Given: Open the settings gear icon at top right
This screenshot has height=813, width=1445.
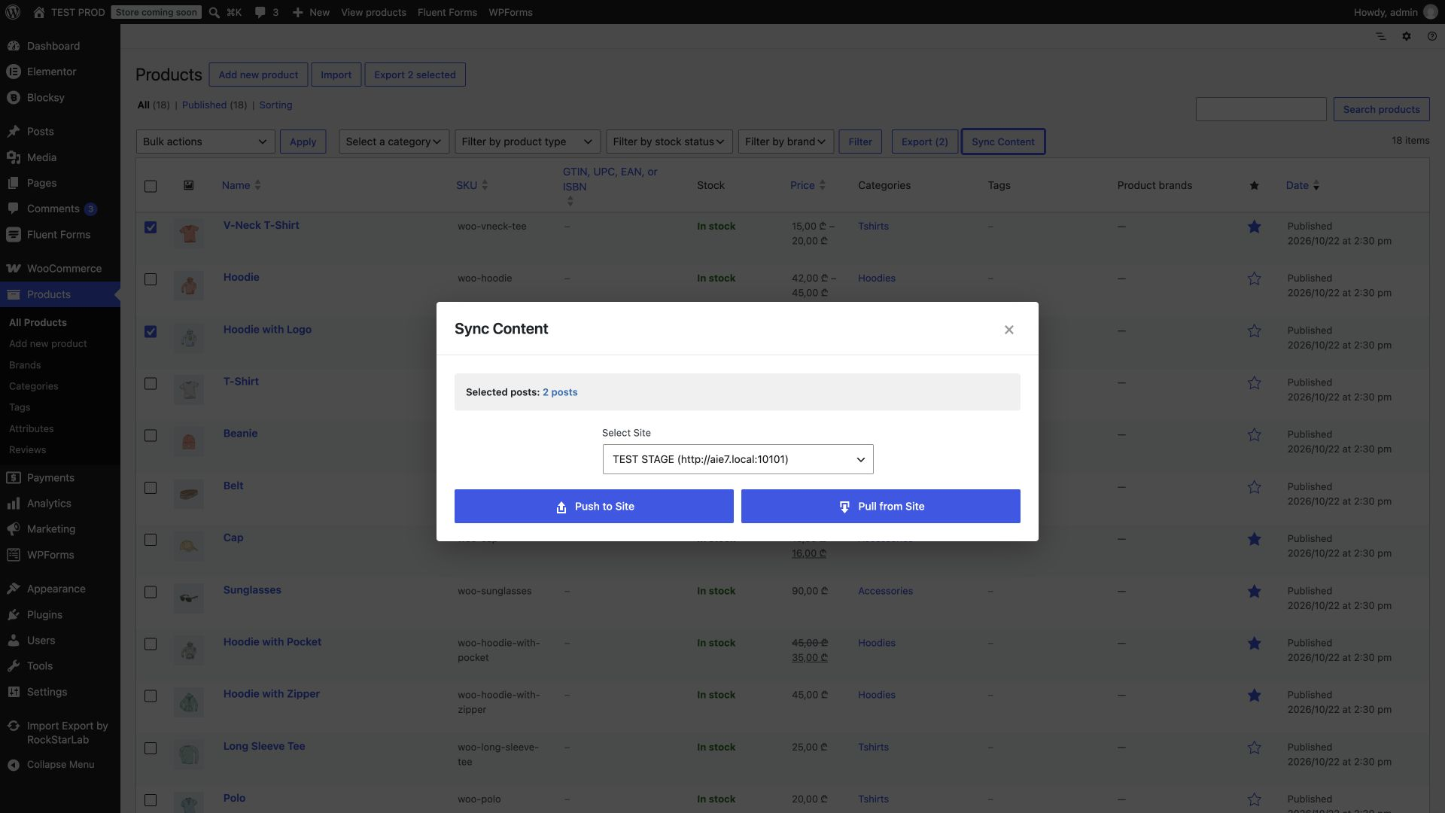Looking at the screenshot, I should pyautogui.click(x=1406, y=36).
